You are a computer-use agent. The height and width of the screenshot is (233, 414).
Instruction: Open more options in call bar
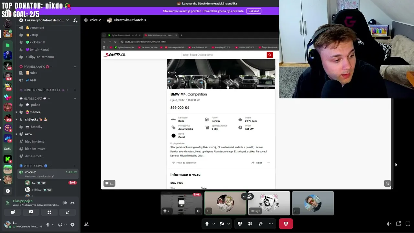pyautogui.click(x=271, y=224)
